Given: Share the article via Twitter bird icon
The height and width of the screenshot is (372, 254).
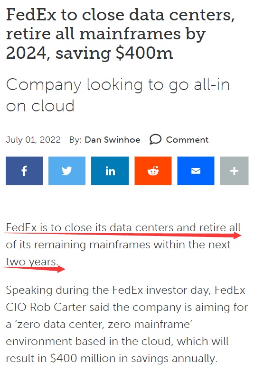Looking at the screenshot, I should (67, 171).
